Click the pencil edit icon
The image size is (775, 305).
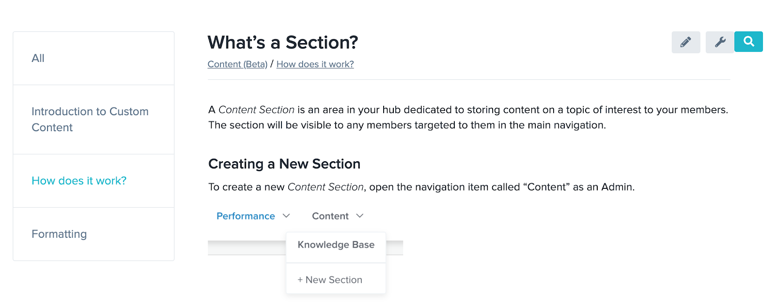click(x=685, y=43)
